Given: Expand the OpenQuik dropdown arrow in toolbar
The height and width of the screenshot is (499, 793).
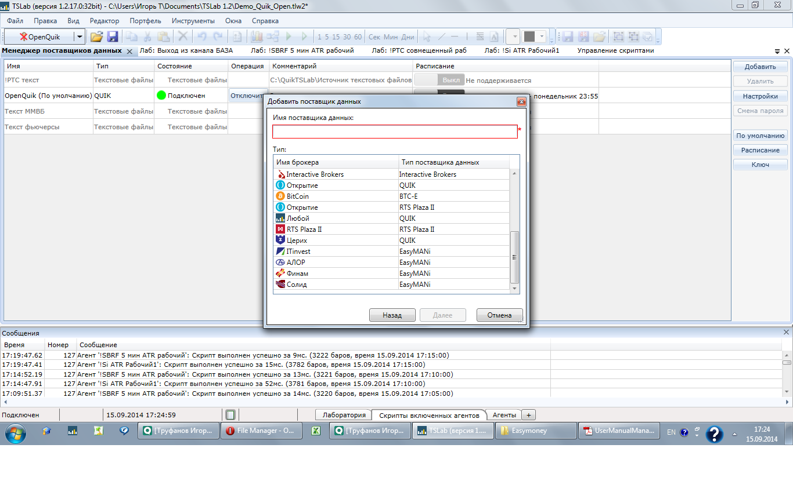Looking at the screenshot, I should tap(80, 37).
